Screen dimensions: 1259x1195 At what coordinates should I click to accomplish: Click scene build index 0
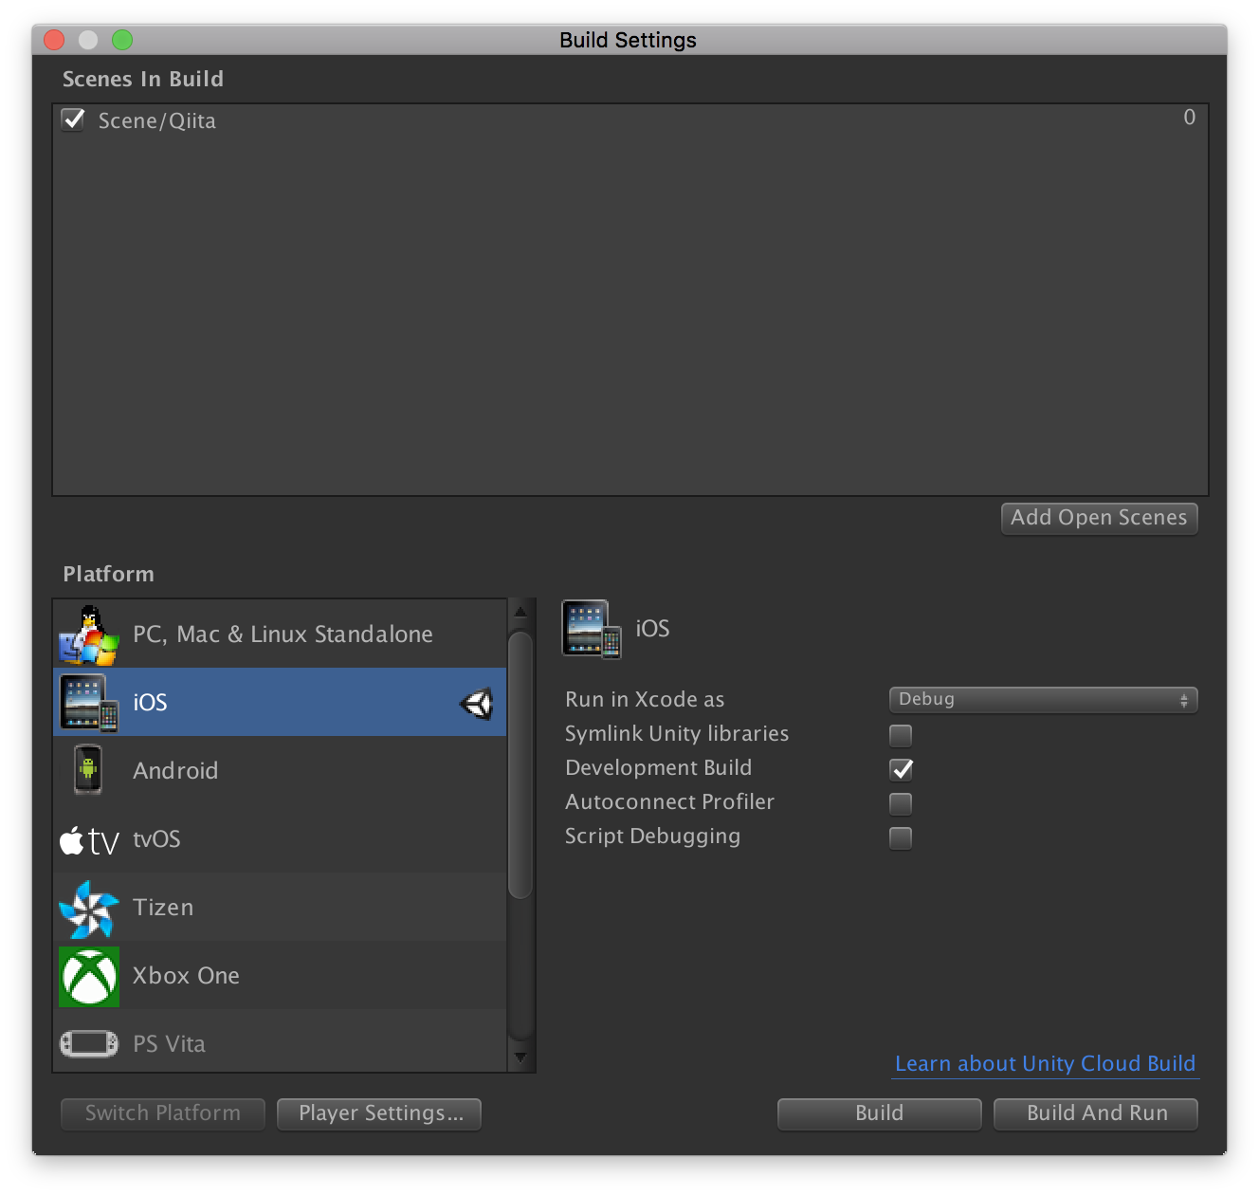(1189, 118)
